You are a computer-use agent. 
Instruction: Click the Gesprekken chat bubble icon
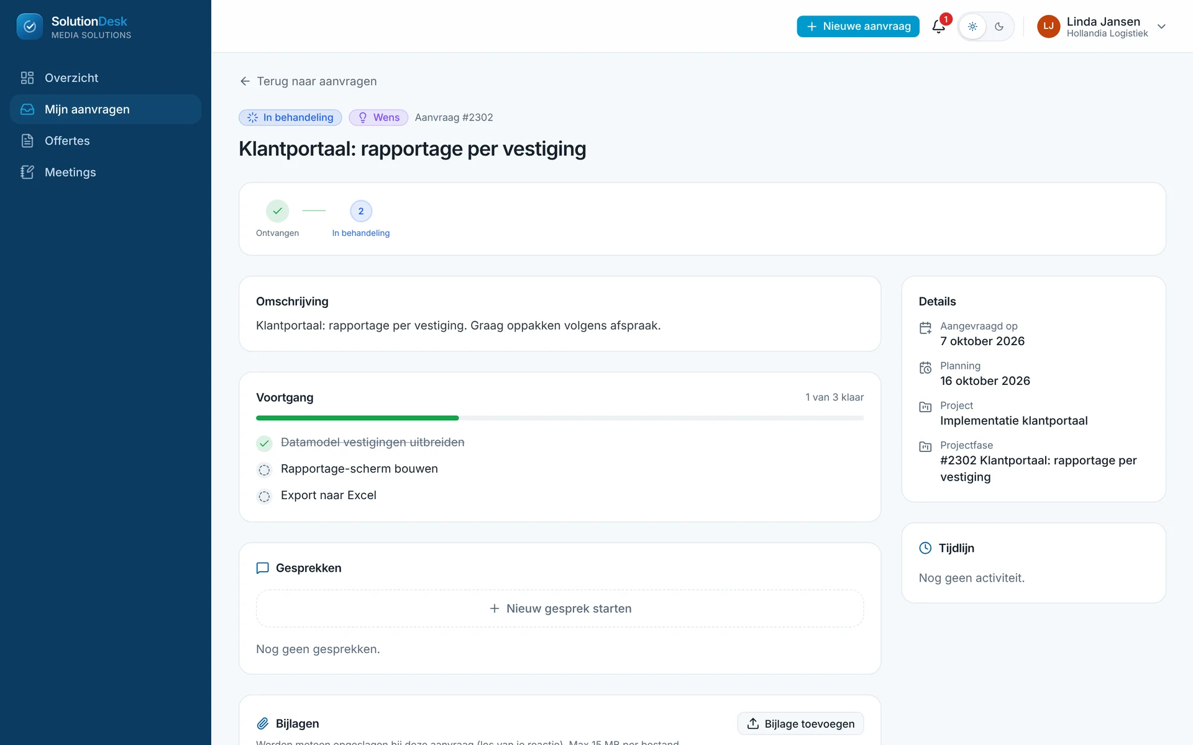[262, 568]
